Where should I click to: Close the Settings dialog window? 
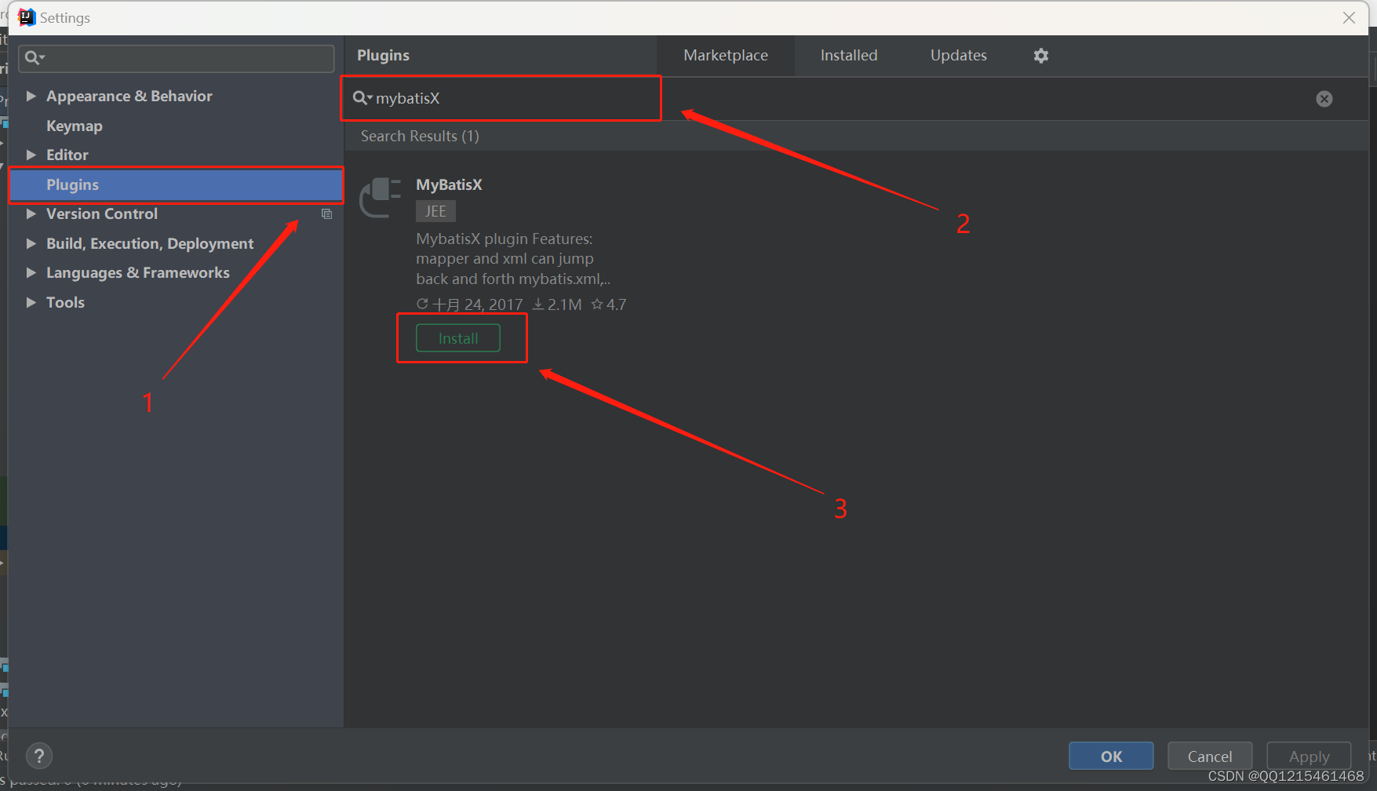click(1349, 17)
